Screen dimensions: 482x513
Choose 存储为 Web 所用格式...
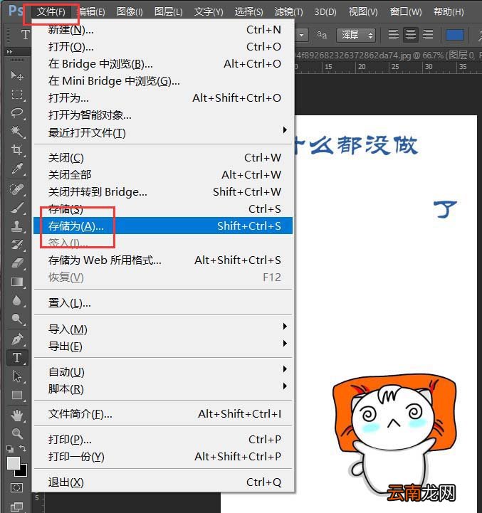pos(163,260)
